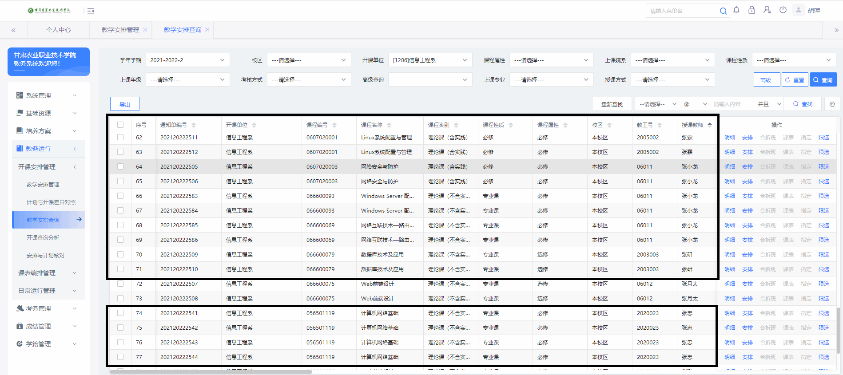
Task: Select the checkbox for row 74
Action: coord(120,313)
